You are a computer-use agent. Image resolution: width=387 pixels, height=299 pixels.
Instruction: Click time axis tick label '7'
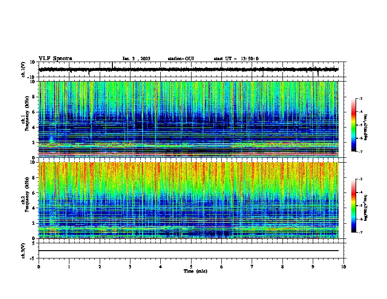252,267
